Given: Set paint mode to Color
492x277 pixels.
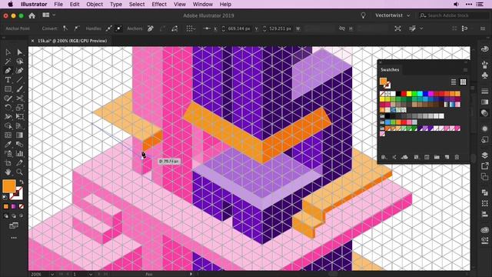Looking at the screenshot, I should point(6,206).
